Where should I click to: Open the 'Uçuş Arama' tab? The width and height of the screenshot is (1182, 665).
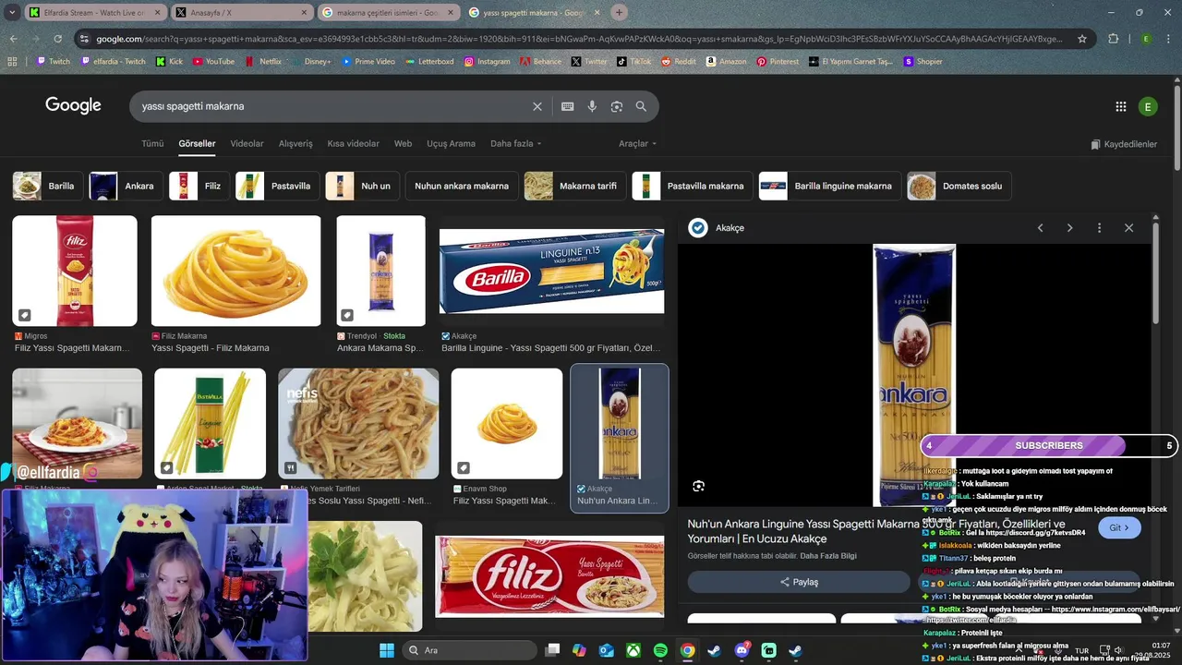click(x=451, y=144)
